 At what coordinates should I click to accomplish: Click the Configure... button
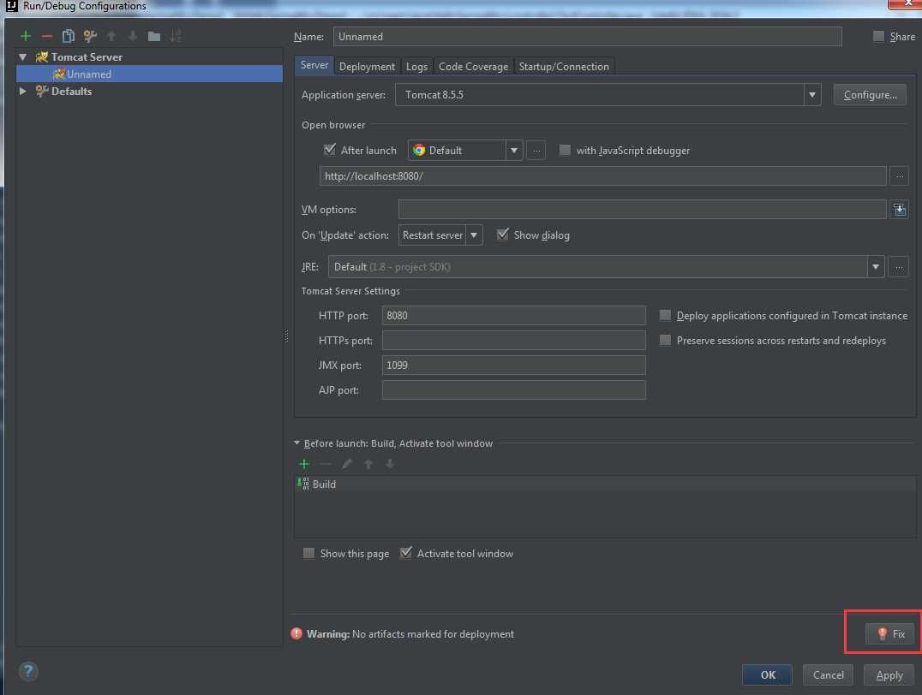point(870,95)
